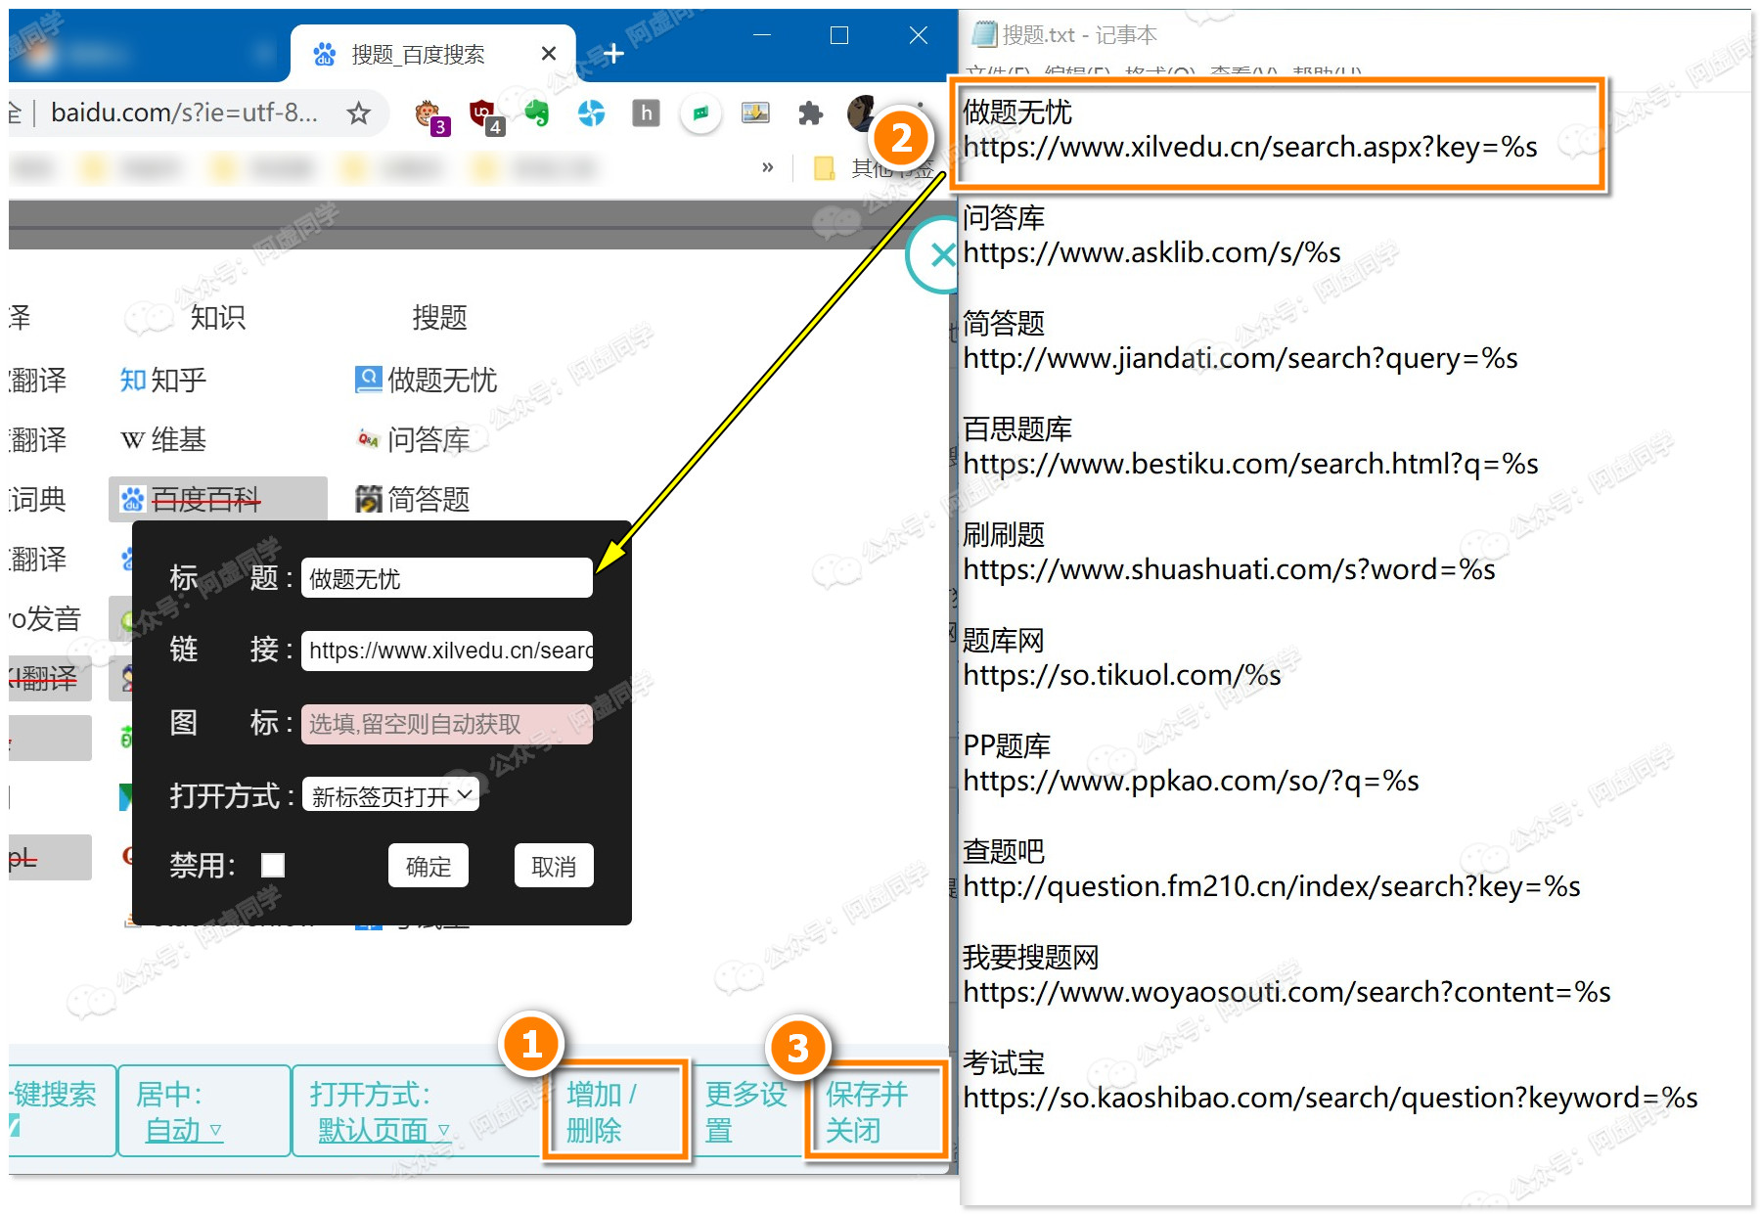Viewport: 1760px width, 1214px height.
Task: Select the 百度百科 entry
Action: click(x=217, y=499)
